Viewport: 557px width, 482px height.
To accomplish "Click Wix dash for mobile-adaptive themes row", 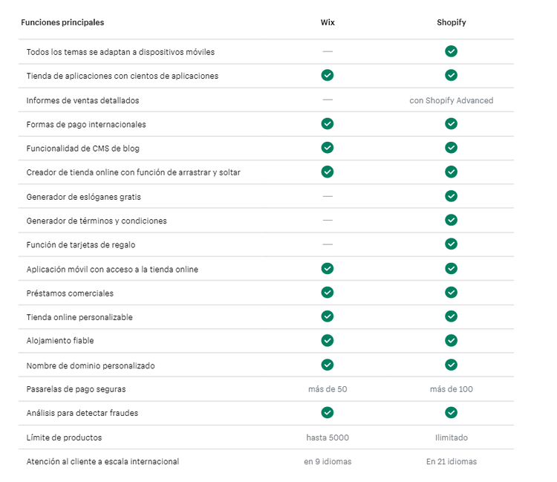I will 328,51.
